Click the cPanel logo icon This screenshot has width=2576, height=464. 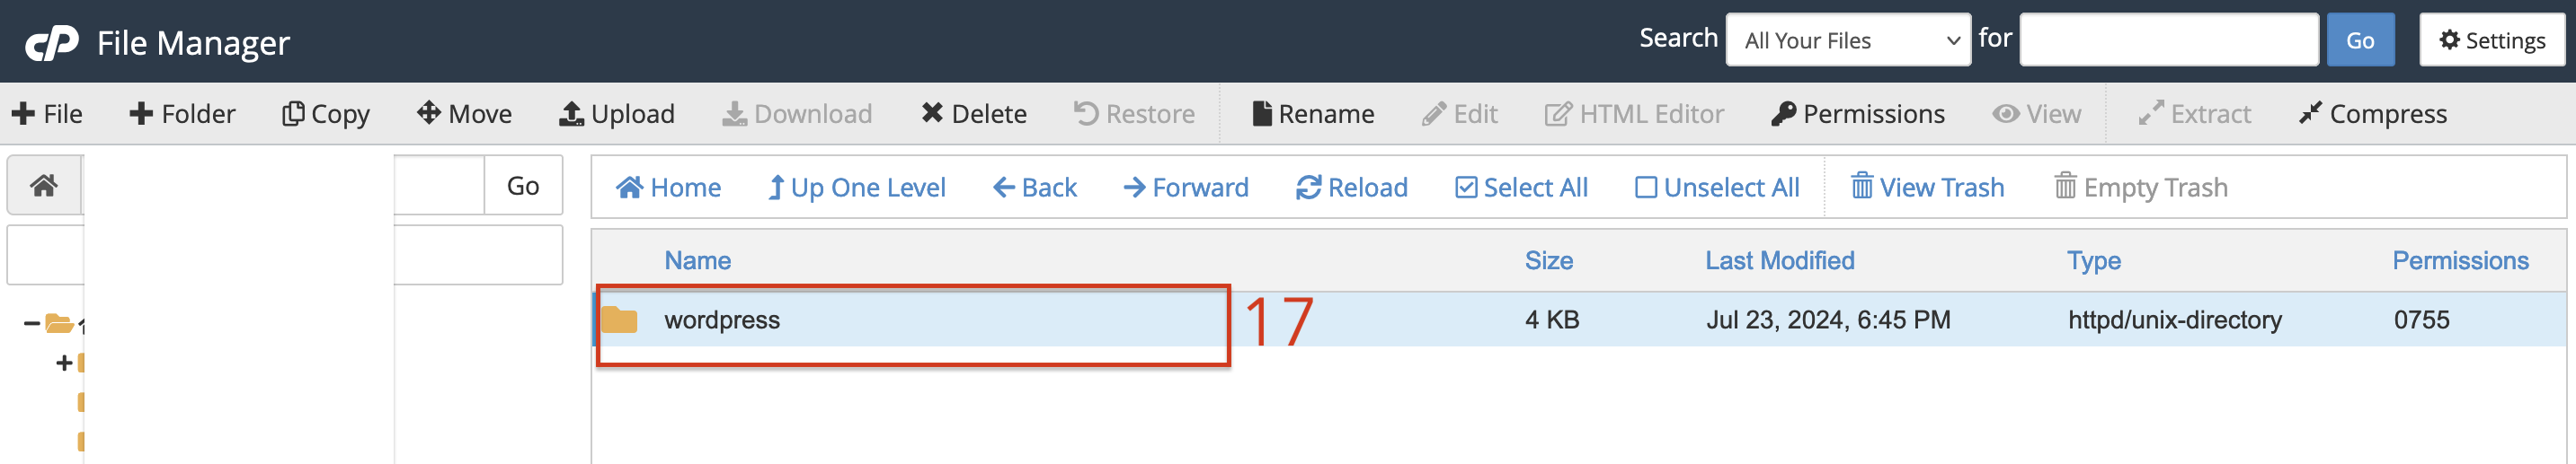click(x=51, y=43)
